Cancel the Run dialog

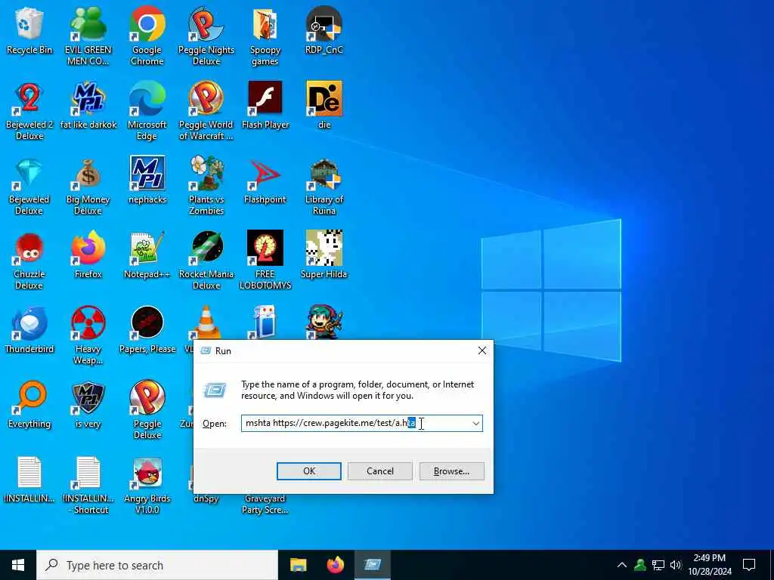tap(380, 471)
